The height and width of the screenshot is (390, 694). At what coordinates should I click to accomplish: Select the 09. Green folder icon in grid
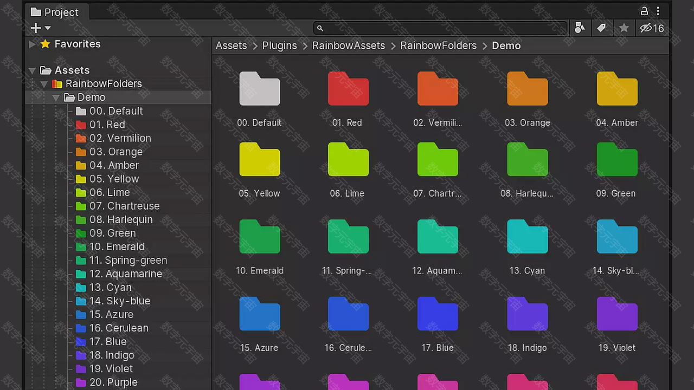(617, 159)
